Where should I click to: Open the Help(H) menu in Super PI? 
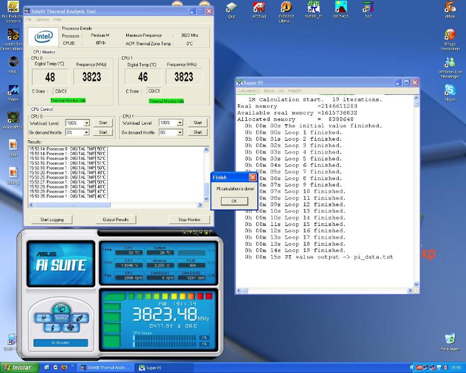pos(295,91)
